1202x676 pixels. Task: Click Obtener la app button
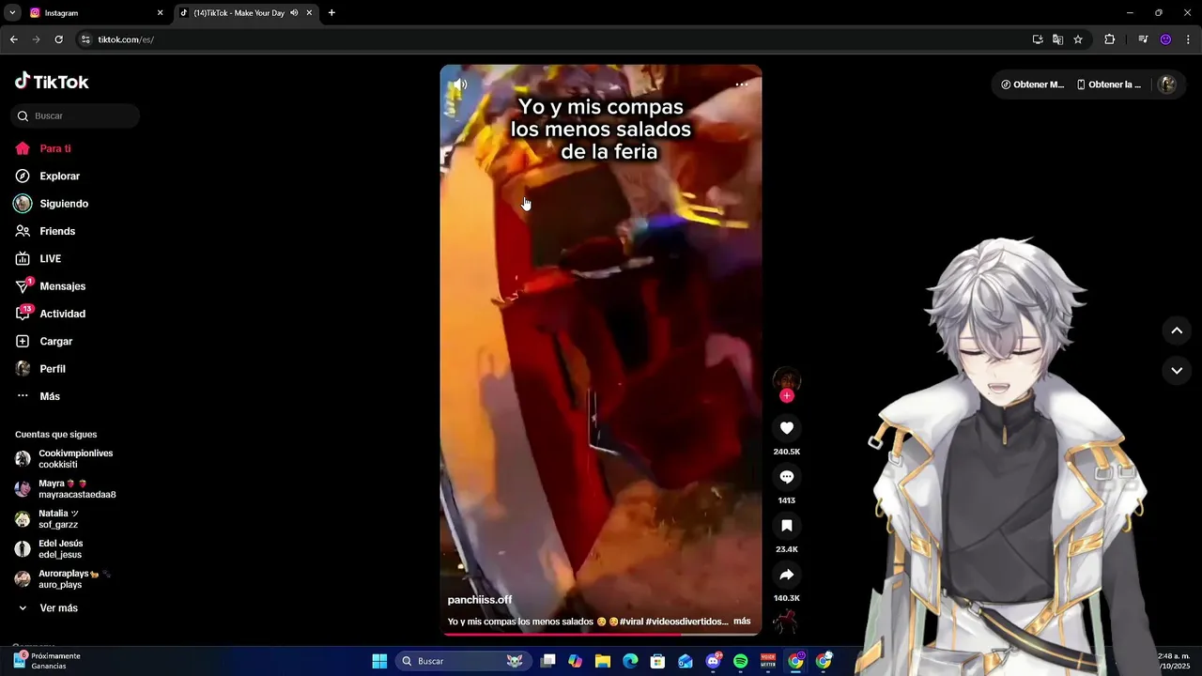pyautogui.click(x=1109, y=84)
